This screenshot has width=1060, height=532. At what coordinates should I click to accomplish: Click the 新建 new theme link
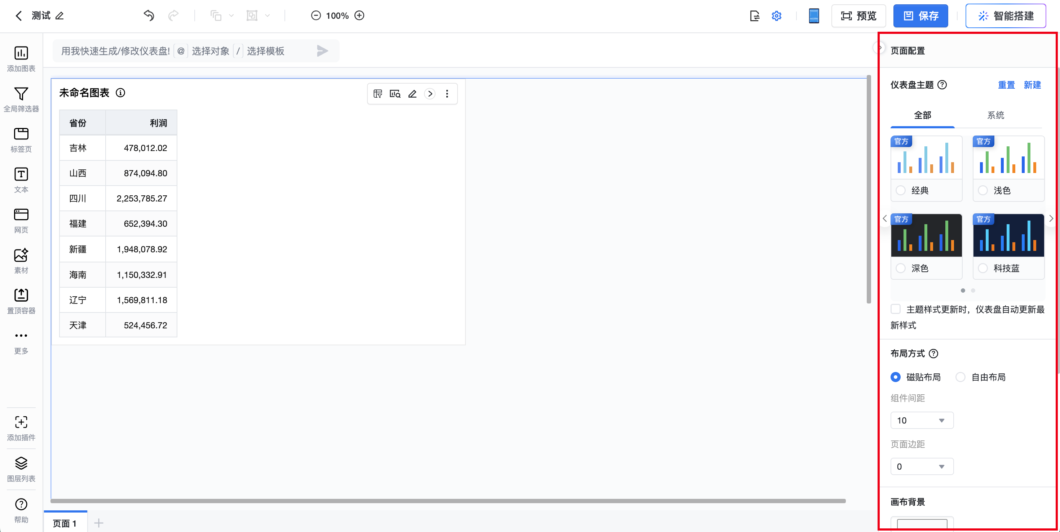point(1032,85)
